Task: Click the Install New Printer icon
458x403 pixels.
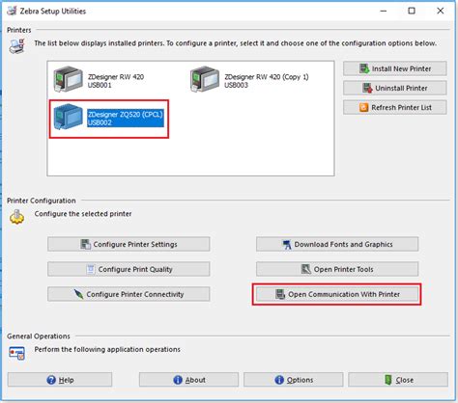Action: 364,68
